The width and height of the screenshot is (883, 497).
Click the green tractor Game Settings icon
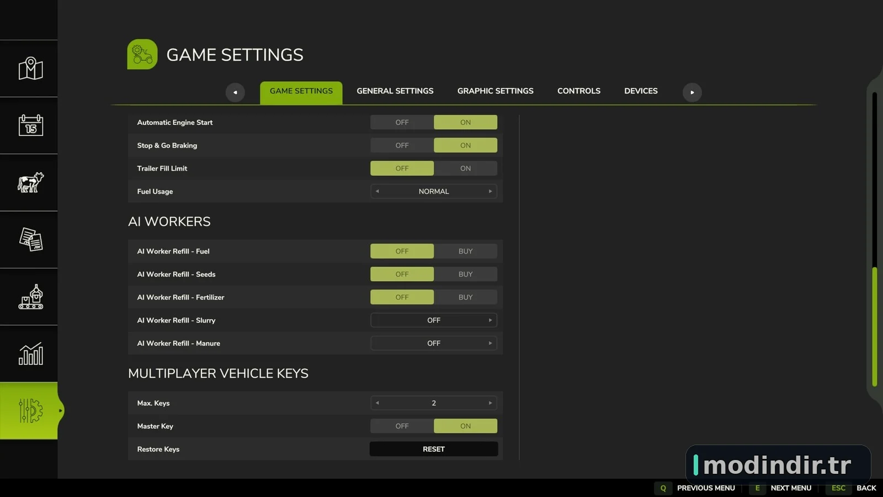[x=142, y=54]
